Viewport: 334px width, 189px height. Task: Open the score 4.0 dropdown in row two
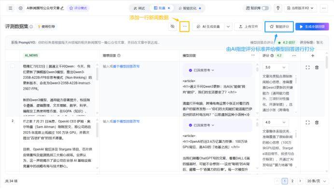click(276, 122)
